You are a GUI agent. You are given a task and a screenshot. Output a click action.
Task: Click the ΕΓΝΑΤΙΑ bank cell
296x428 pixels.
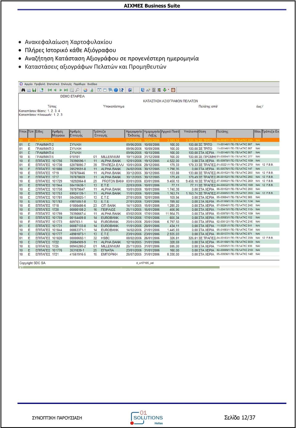pos(107,250)
